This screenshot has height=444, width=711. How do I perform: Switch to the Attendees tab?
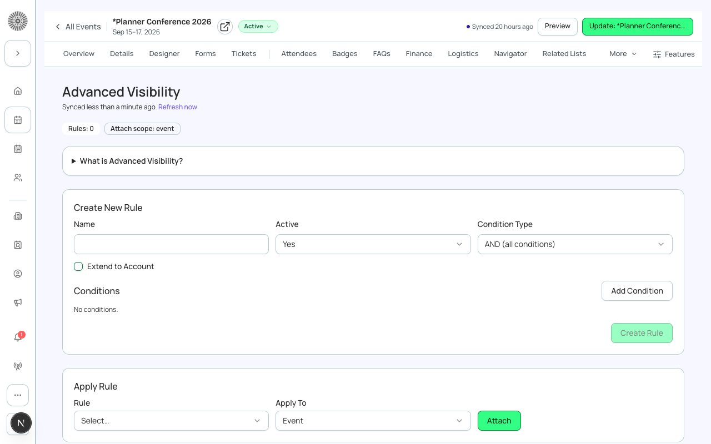coord(299,54)
